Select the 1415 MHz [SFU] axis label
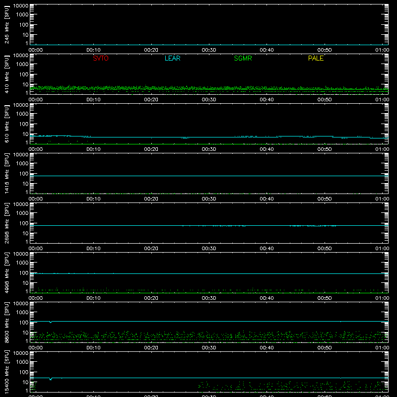397x397 pixels. click(x=7, y=173)
